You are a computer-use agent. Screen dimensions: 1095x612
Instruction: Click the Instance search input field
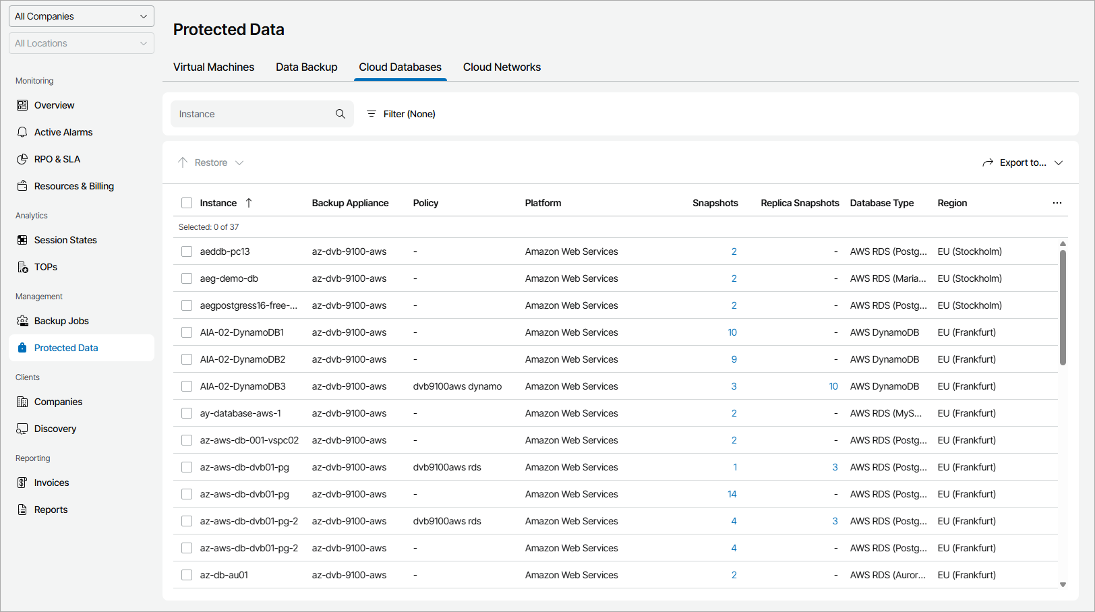(253, 114)
